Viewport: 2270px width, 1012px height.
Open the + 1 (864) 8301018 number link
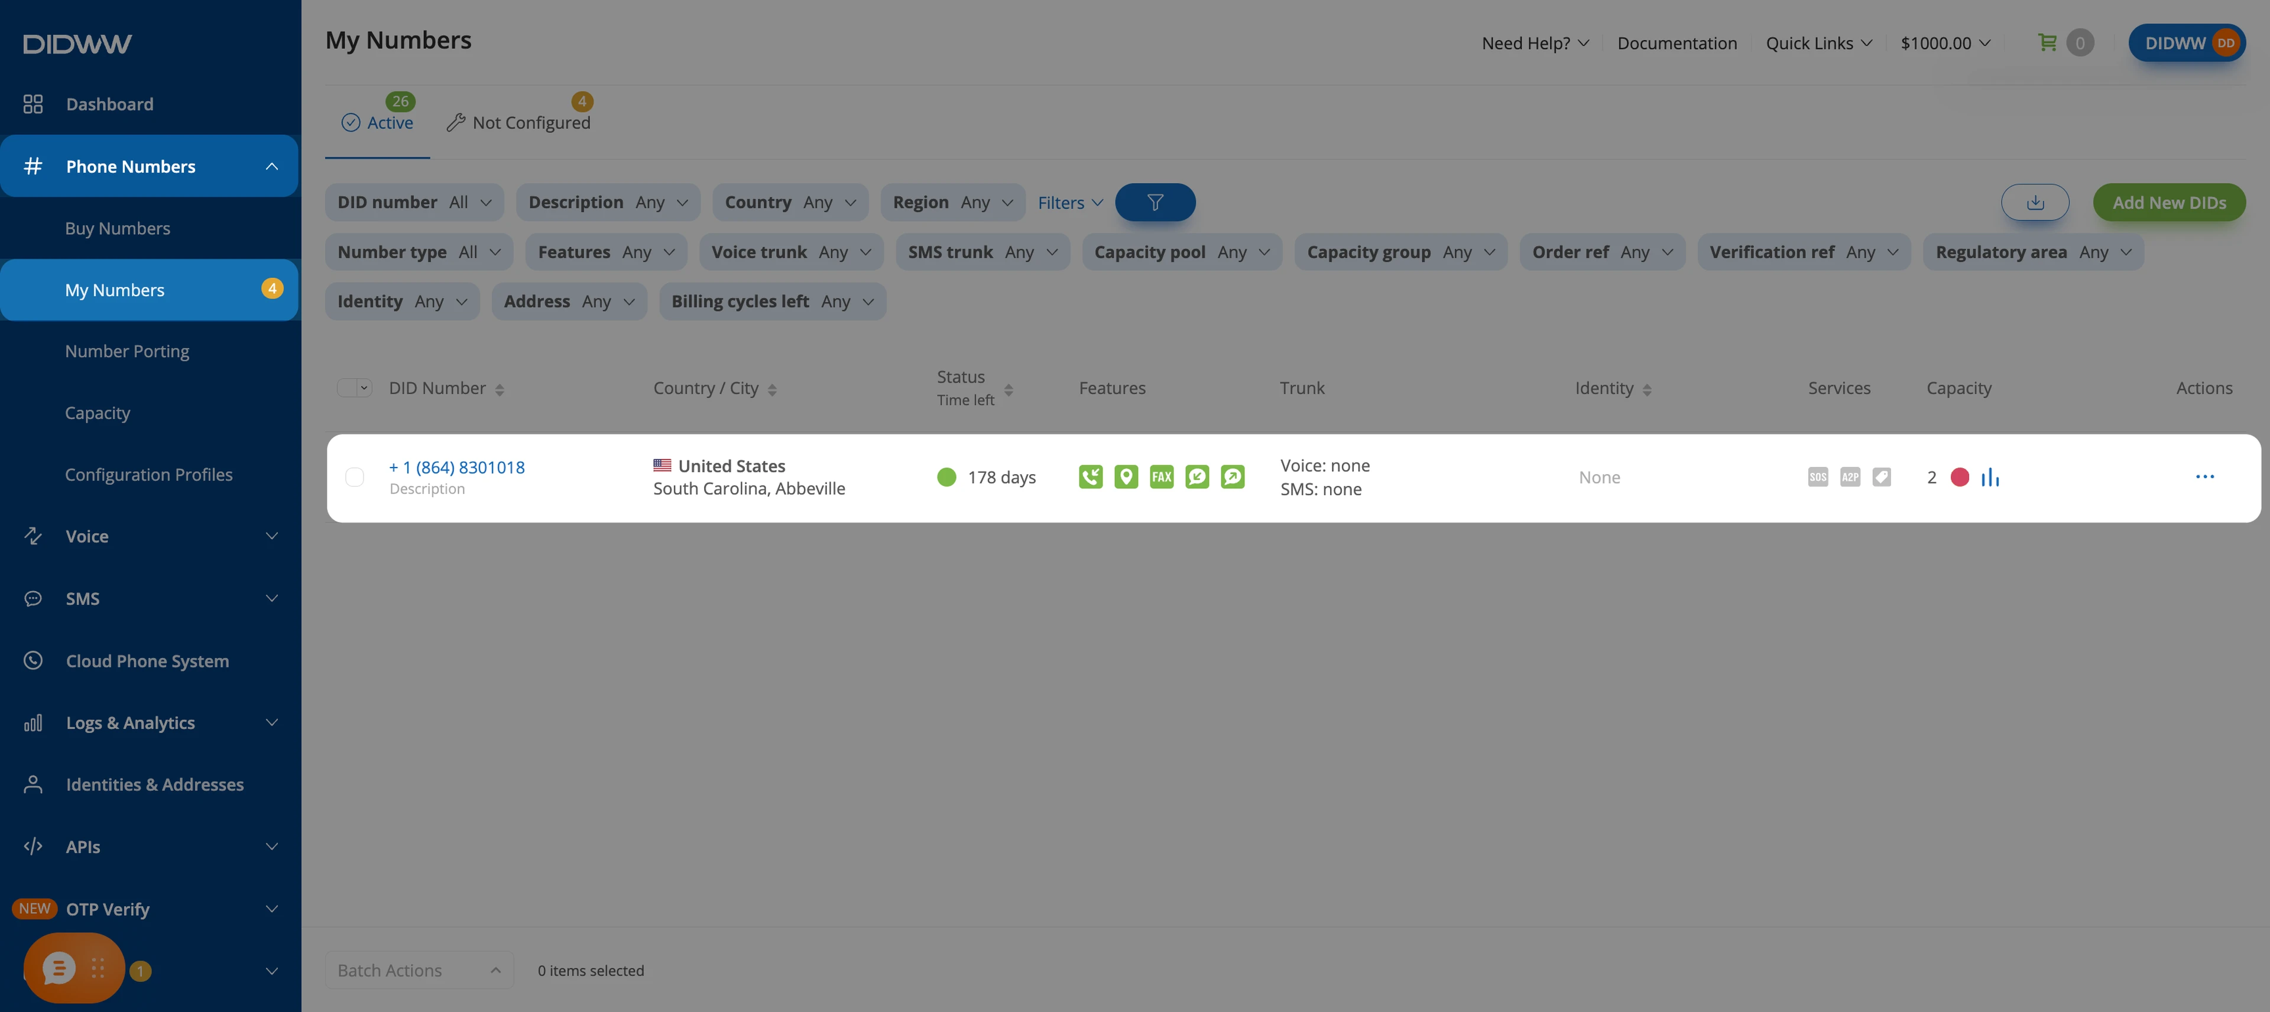click(x=456, y=467)
